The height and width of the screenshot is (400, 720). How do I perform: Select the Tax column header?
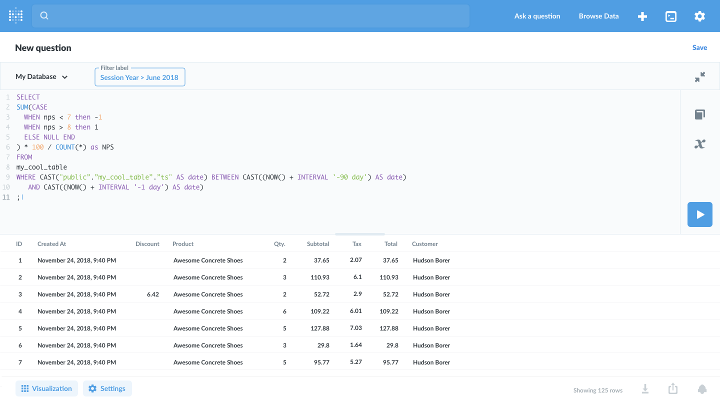[x=356, y=243]
